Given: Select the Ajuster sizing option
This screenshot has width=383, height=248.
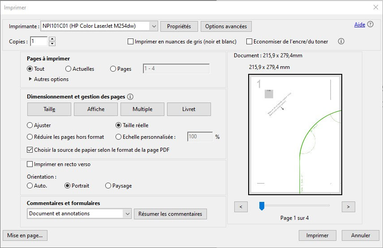Looking at the screenshot, I should (x=30, y=125).
